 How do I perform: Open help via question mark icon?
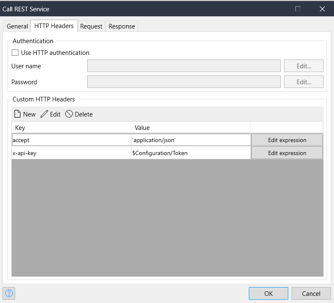9,293
